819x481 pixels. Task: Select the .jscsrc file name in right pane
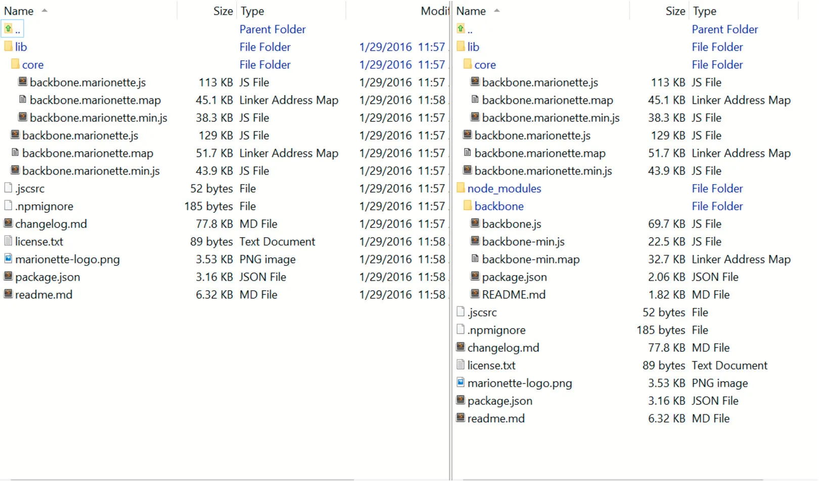coord(482,313)
